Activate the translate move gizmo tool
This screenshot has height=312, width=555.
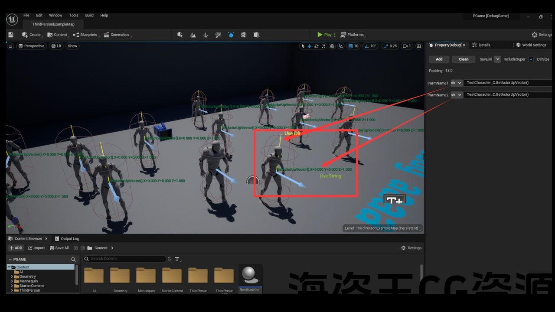[x=310, y=46]
